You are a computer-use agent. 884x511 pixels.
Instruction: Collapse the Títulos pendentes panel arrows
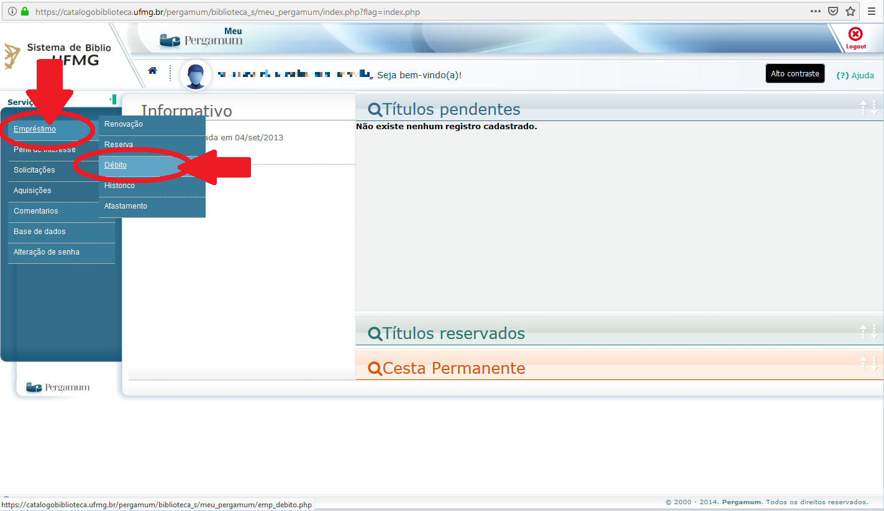coord(868,107)
